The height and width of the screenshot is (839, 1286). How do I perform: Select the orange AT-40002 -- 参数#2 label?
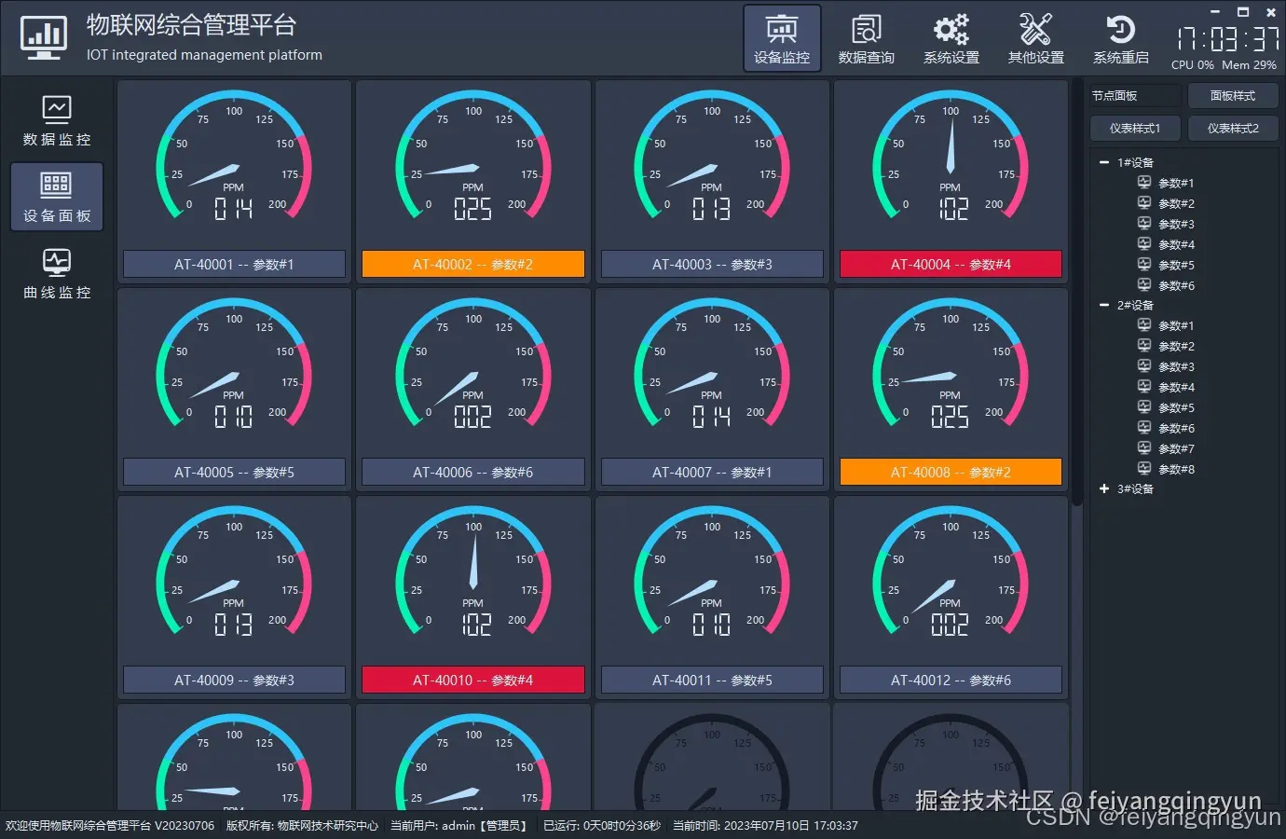[x=473, y=265]
